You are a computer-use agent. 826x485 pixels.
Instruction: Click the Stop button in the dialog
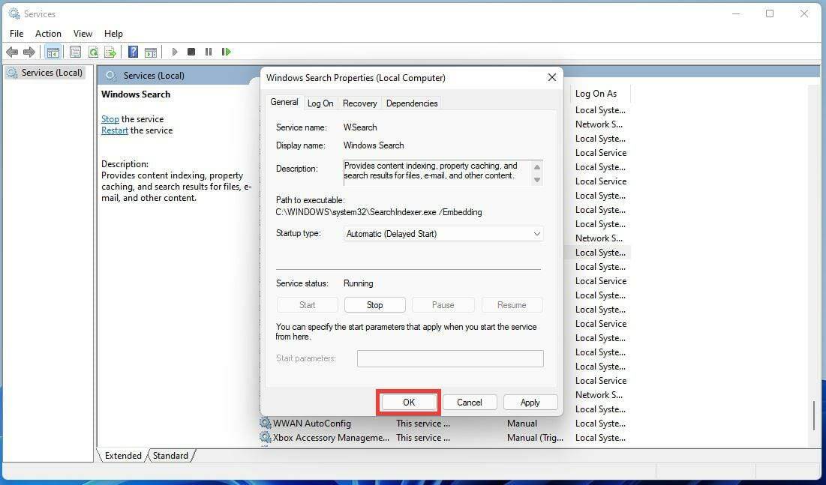(374, 304)
